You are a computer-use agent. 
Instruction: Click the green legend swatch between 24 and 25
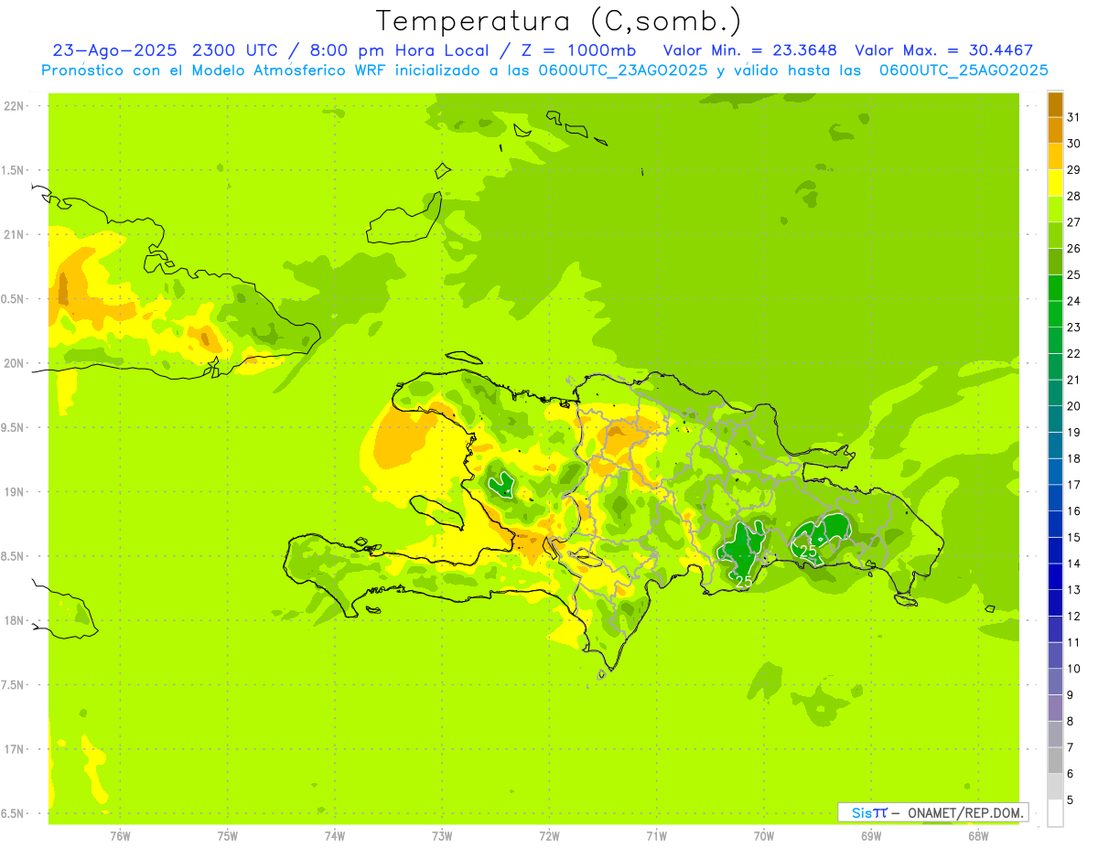1055,288
